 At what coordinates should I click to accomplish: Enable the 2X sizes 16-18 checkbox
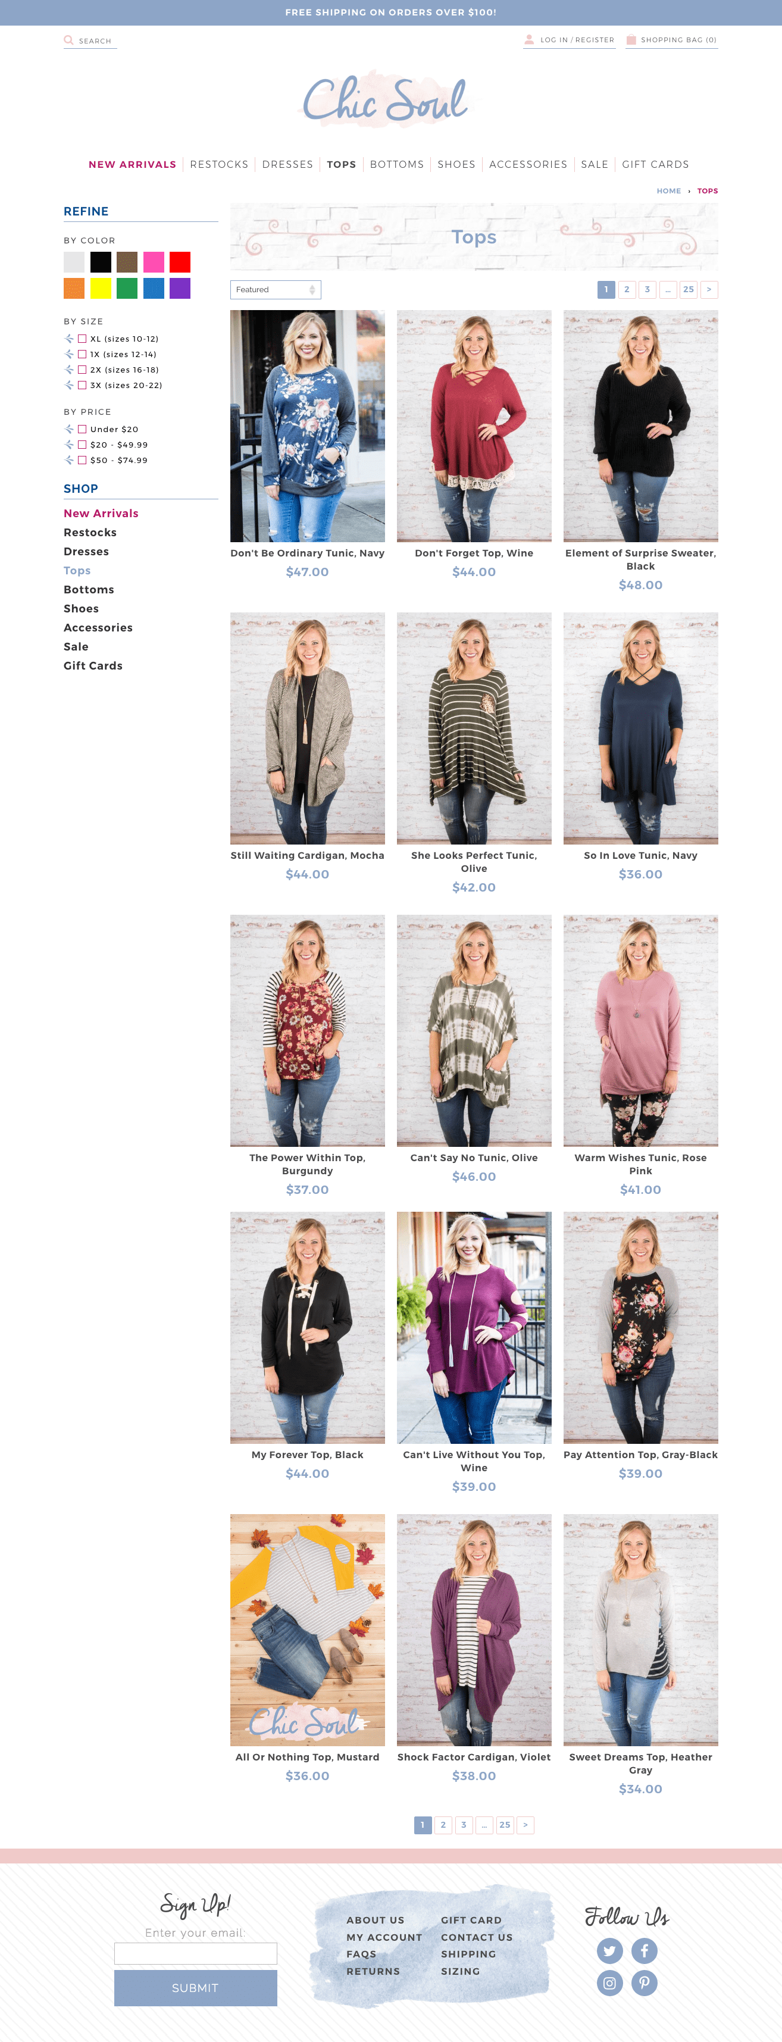[x=82, y=370]
